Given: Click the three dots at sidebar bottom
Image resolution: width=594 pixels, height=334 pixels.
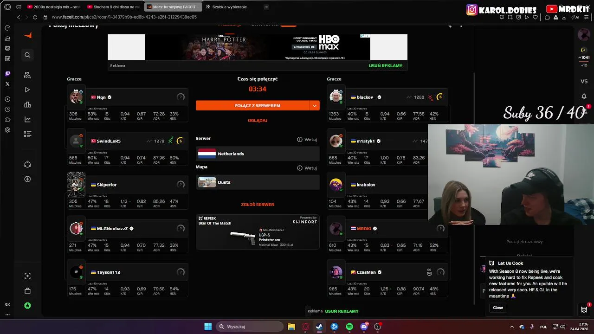Looking at the screenshot, I should click(x=7, y=315).
